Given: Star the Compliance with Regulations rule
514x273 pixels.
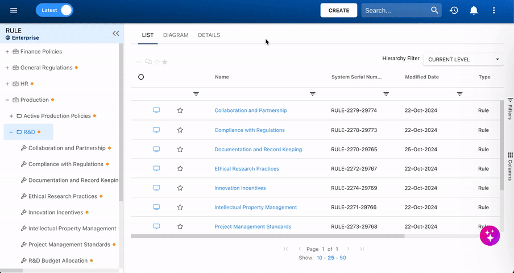Looking at the screenshot, I should (x=180, y=130).
